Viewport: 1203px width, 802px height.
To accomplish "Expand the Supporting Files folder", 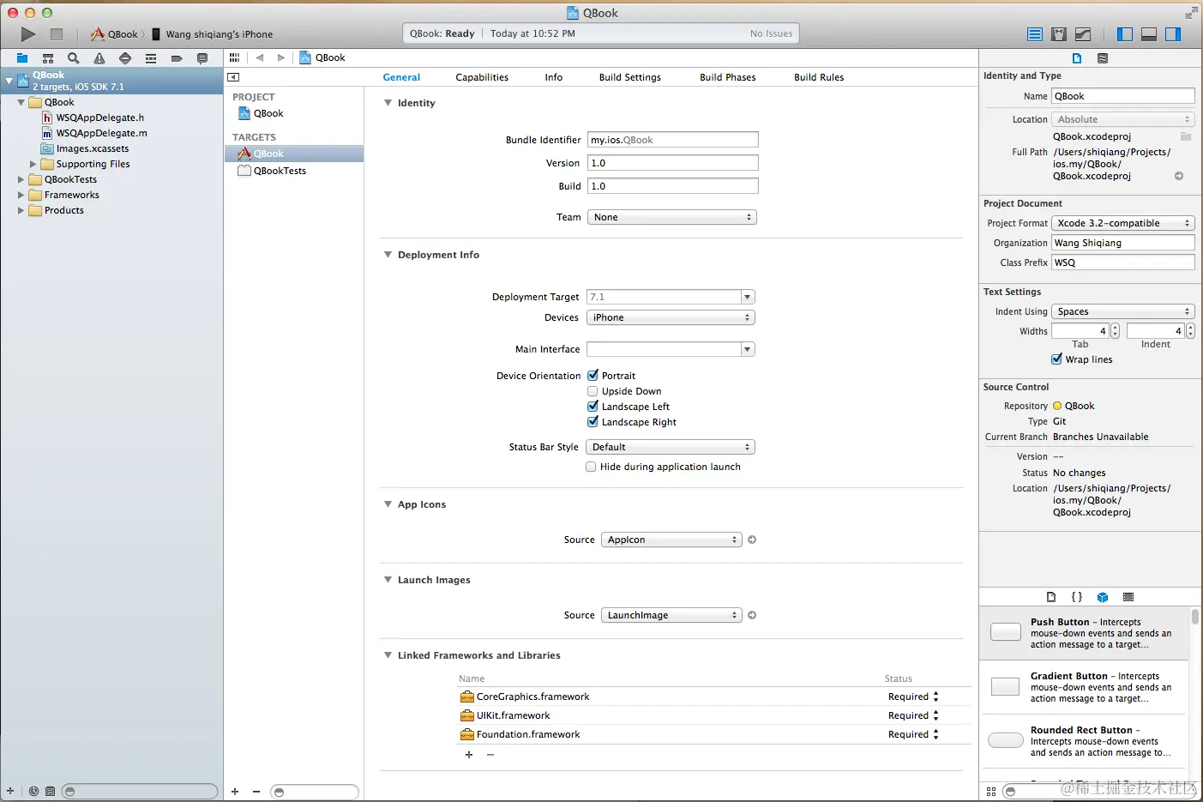I will point(33,164).
